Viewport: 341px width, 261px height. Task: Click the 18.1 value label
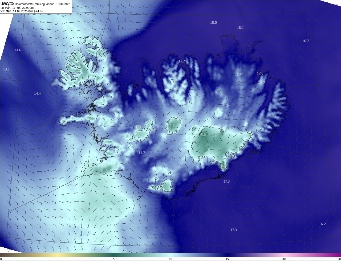tap(240, 28)
